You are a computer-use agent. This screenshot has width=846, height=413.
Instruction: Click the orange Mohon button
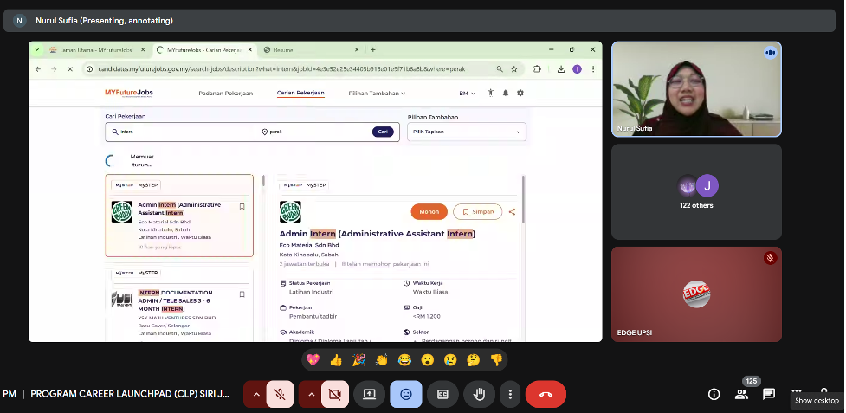tap(429, 211)
